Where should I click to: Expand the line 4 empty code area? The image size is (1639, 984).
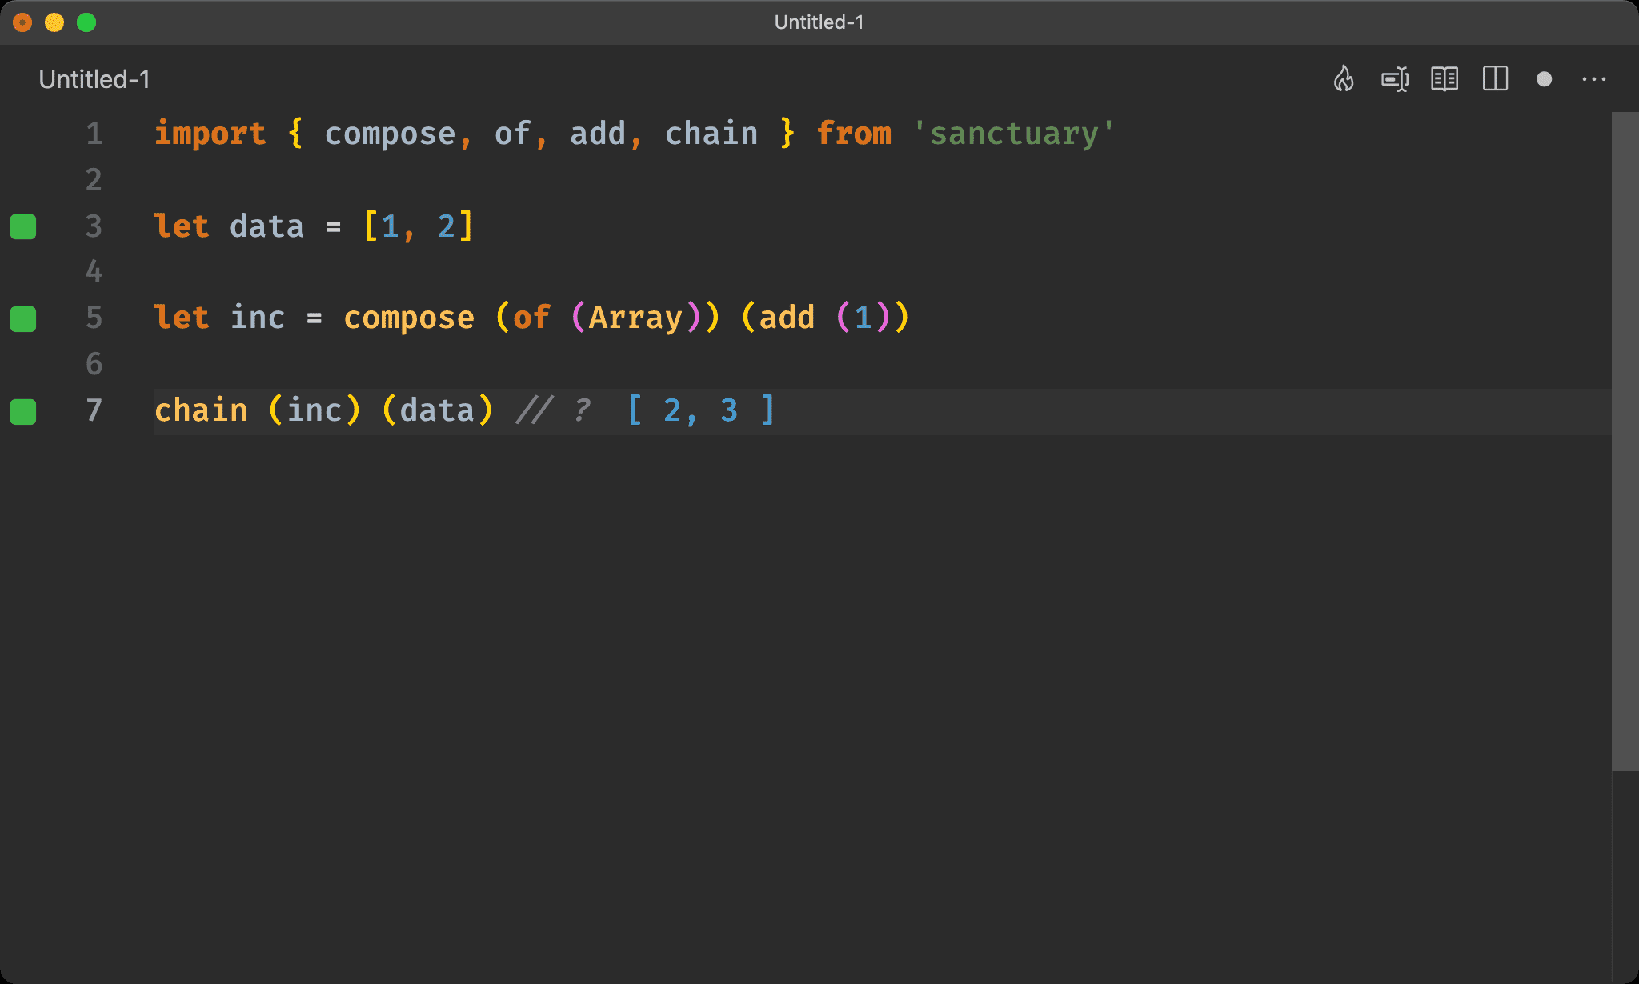[819, 271]
